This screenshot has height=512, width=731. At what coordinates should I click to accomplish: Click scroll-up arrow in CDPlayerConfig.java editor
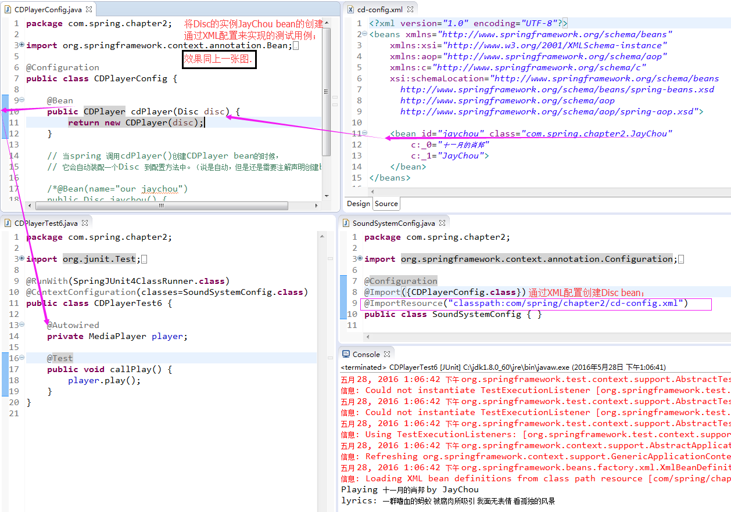pyautogui.click(x=326, y=23)
